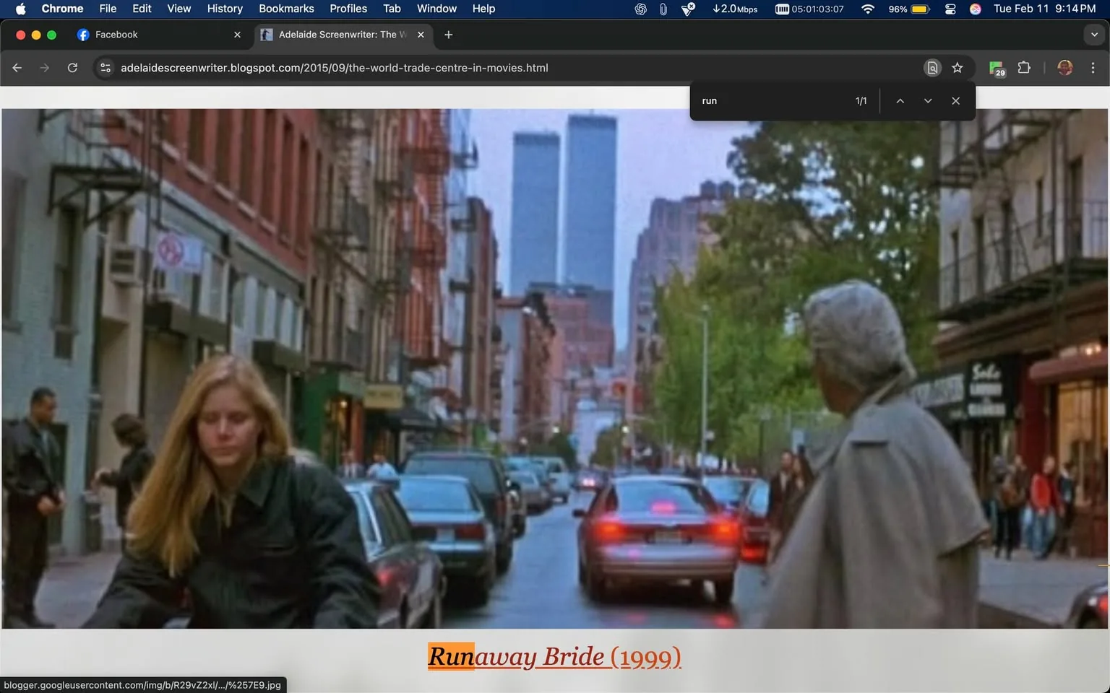The height and width of the screenshot is (693, 1110).
Task: Navigate back to the previous page
Action: 17,67
